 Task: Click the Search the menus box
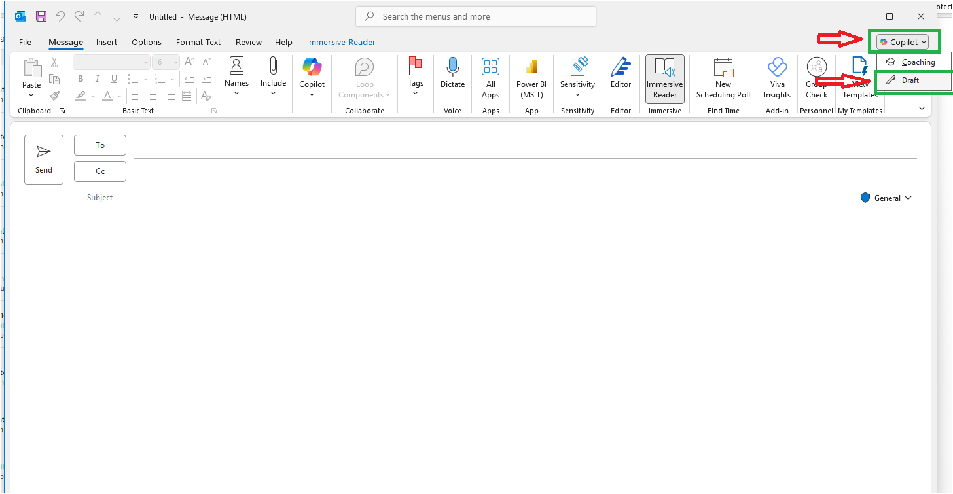pos(476,16)
